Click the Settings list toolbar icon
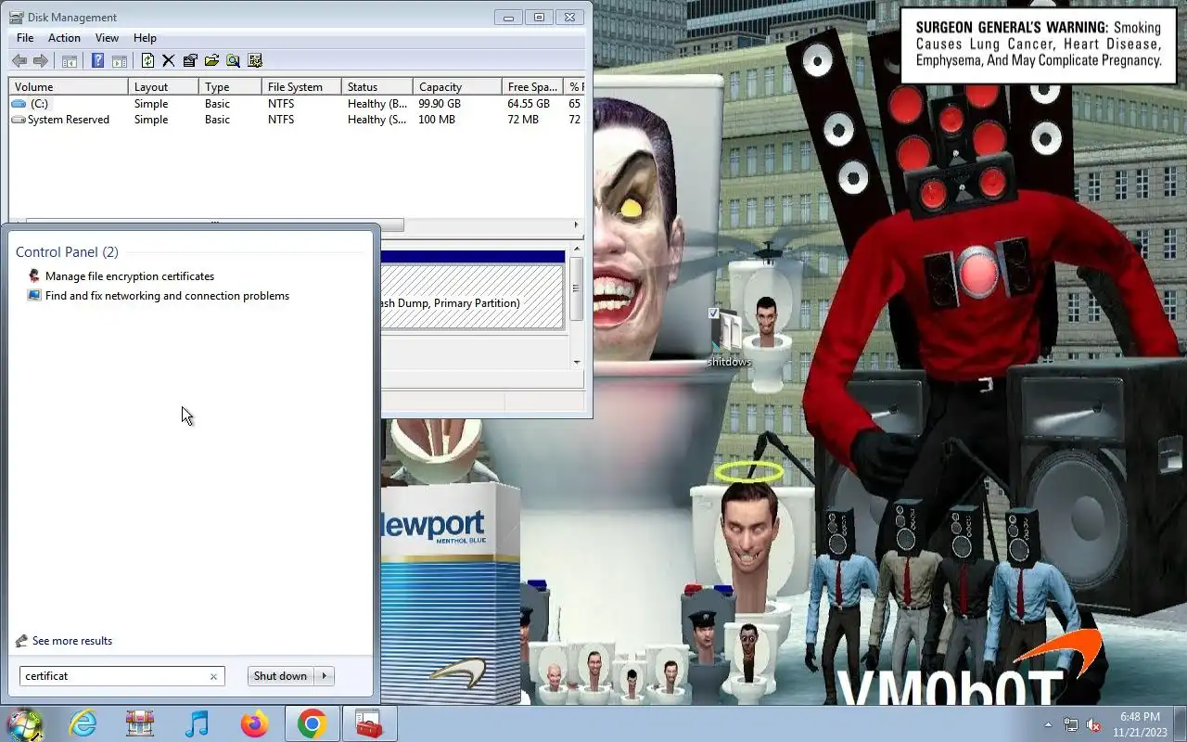Image resolution: width=1187 pixels, height=742 pixels. pos(255,61)
